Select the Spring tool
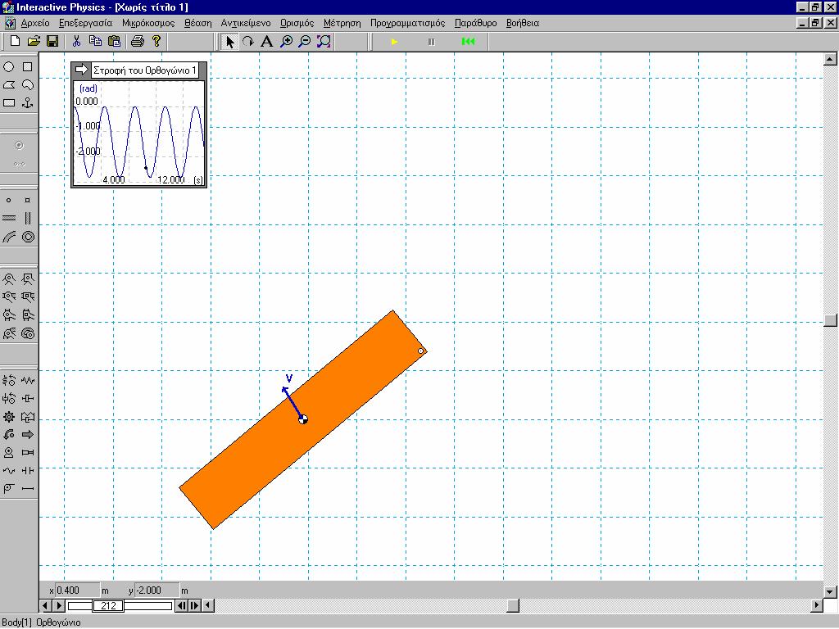839x629 pixels. point(27,381)
